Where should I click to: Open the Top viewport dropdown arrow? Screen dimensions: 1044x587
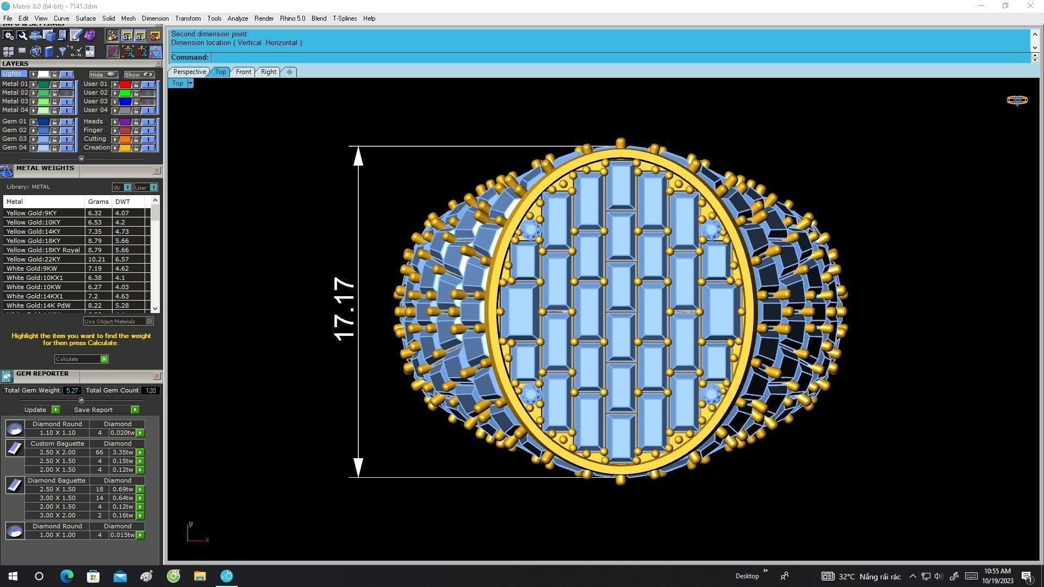click(x=190, y=83)
